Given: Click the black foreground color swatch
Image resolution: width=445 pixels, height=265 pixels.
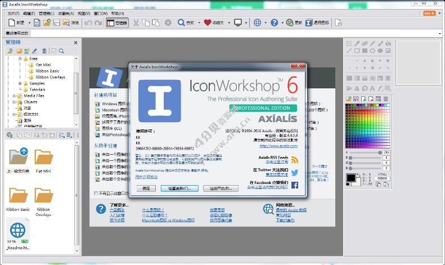Looking at the screenshot, I should click(x=351, y=178).
